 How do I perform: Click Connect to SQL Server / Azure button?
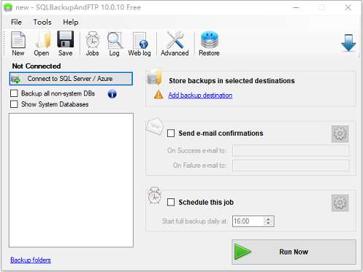(x=71, y=79)
